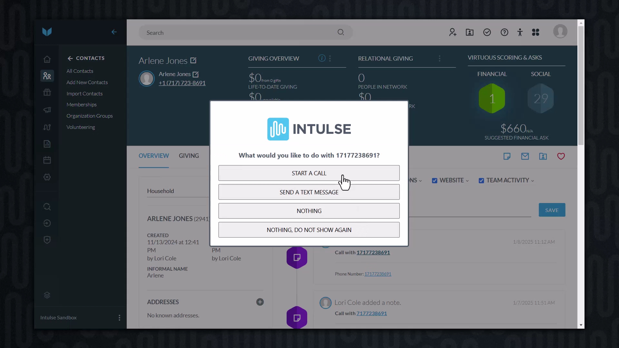This screenshot has width=619, height=348.
Task: Uncheck the Website checkbox
Action: point(435,180)
